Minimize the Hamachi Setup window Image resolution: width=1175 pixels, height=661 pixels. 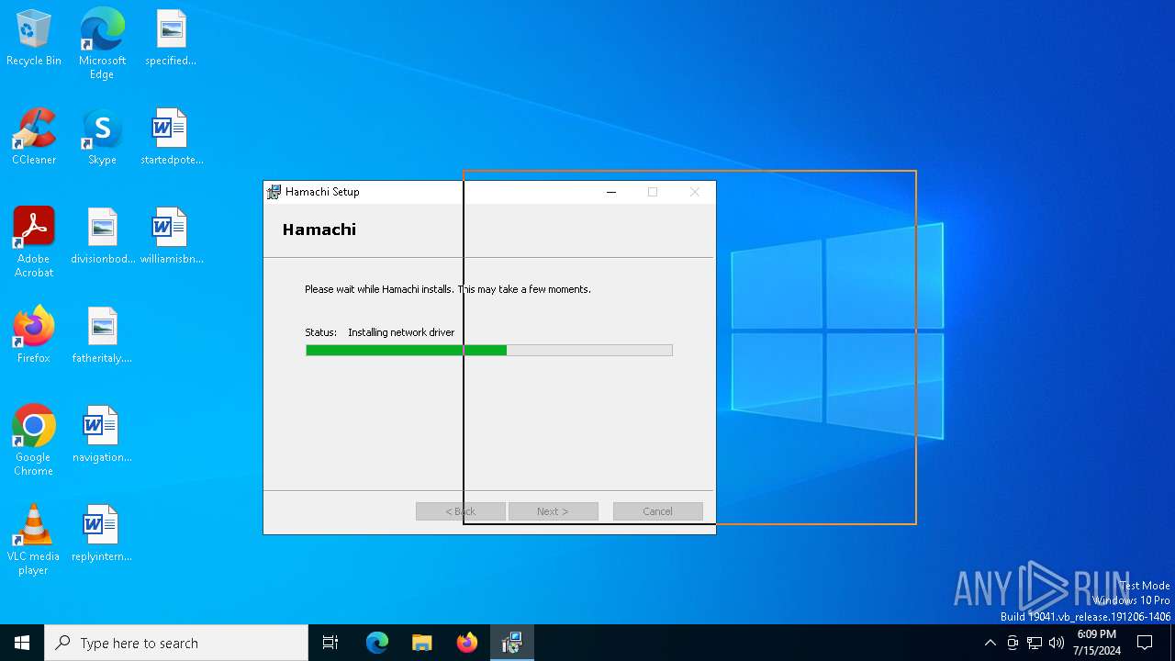[611, 192]
